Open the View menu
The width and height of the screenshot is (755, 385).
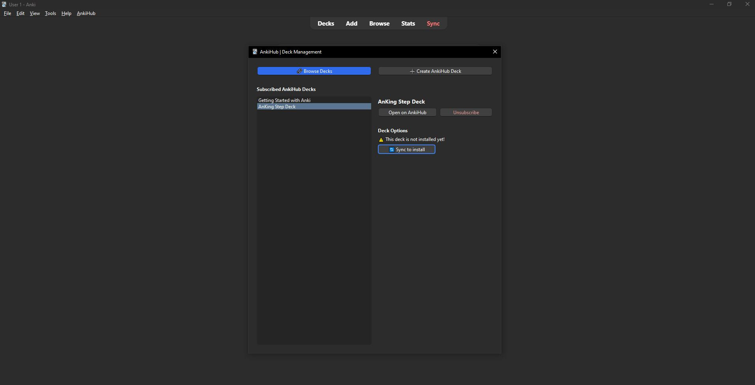click(35, 13)
